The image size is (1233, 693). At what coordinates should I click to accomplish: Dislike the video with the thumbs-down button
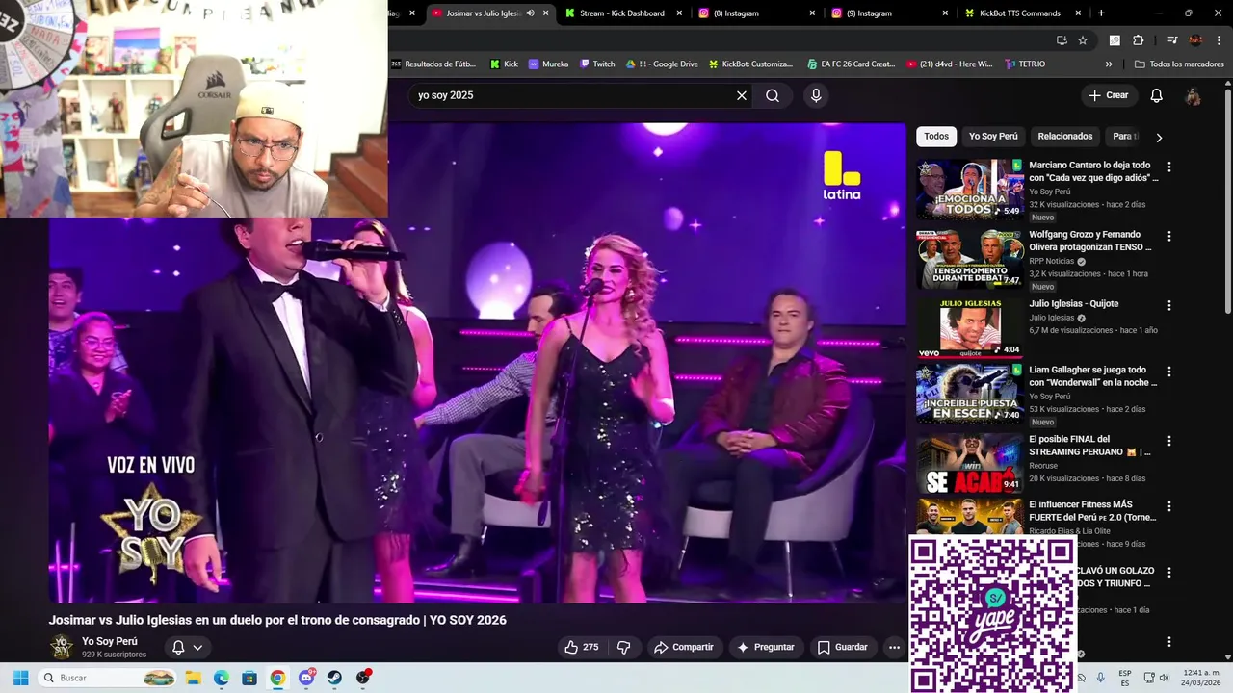click(x=623, y=647)
